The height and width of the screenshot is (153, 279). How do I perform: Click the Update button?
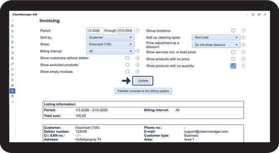(x=143, y=81)
